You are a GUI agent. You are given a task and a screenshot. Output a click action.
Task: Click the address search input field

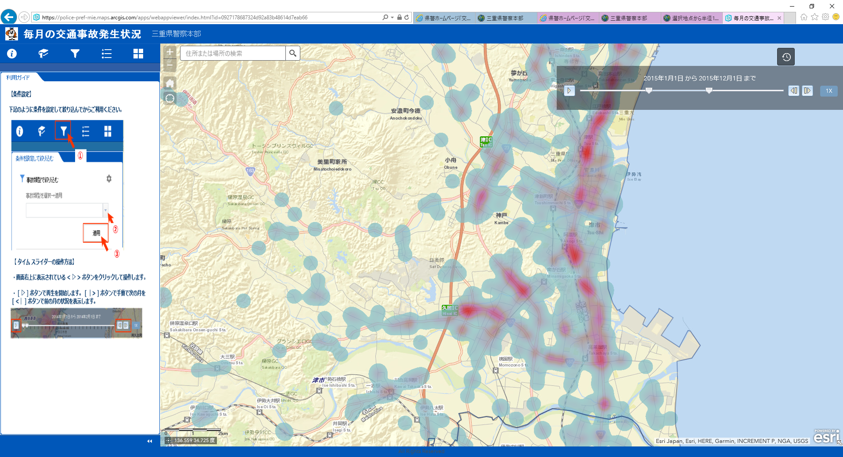(233, 53)
